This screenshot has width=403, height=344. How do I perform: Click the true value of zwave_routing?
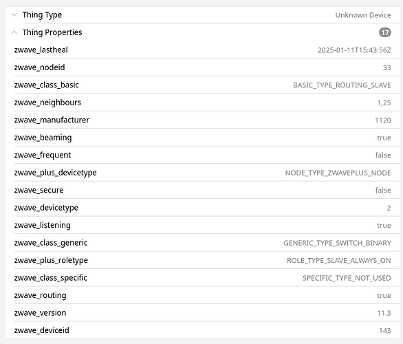384,296
